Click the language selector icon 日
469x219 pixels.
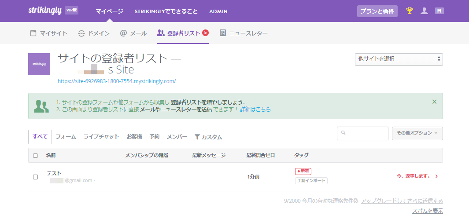click(x=439, y=11)
